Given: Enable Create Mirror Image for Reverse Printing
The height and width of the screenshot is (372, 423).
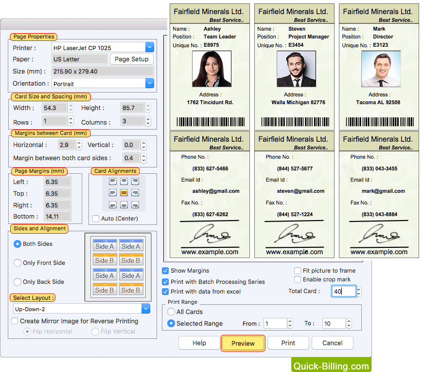Looking at the screenshot, I should (x=15, y=321).
